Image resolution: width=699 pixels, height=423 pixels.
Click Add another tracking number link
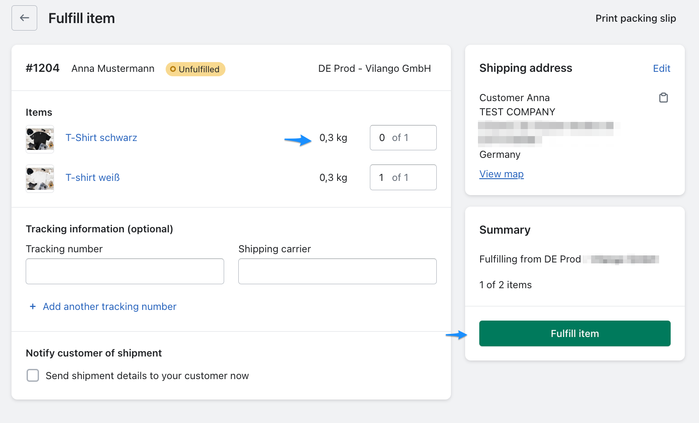pos(109,306)
